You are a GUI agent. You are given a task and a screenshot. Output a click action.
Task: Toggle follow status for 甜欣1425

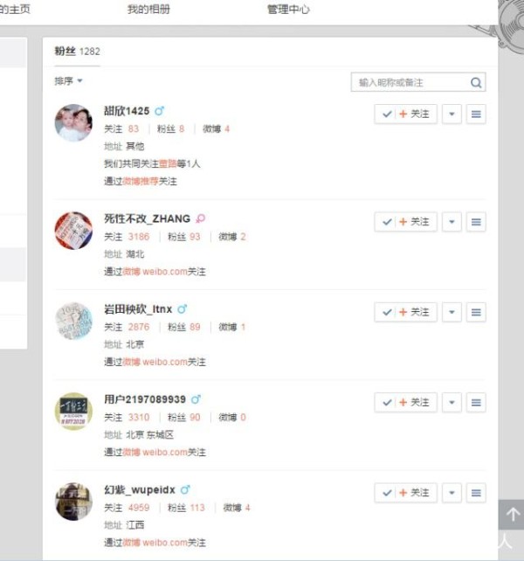point(405,114)
